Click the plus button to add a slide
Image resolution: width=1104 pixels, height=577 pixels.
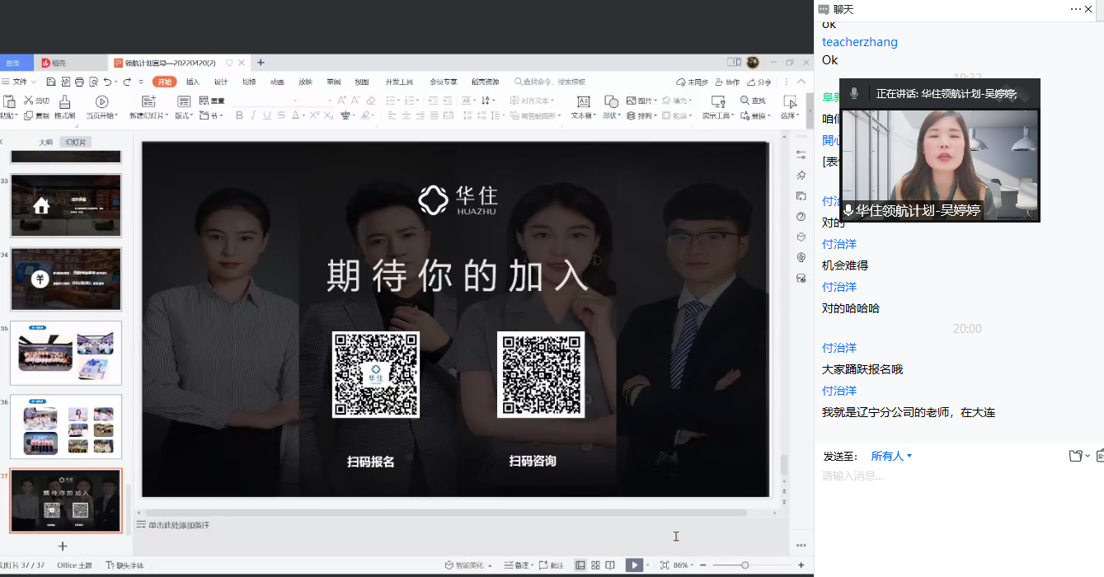click(63, 546)
